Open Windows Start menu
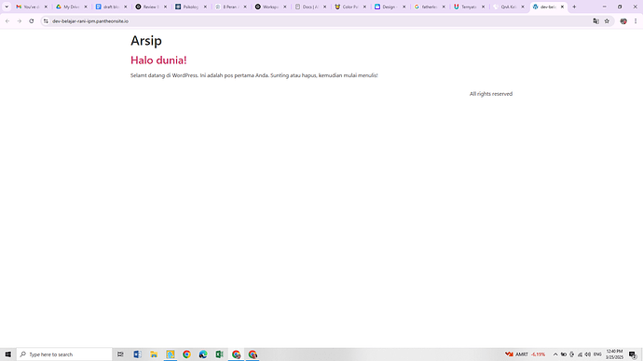643x361 pixels. pos(7,354)
